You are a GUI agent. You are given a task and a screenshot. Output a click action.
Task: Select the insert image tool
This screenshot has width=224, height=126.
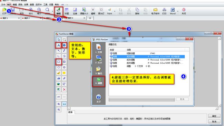[59, 84]
